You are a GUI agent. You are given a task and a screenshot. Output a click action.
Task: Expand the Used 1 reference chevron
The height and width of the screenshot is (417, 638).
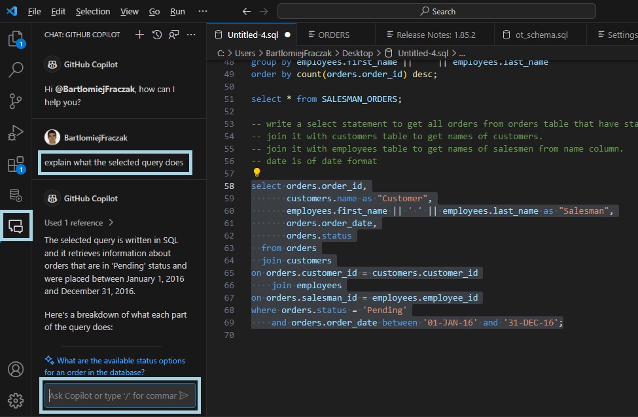(111, 222)
